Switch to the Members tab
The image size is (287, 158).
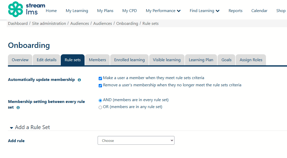point(97,60)
